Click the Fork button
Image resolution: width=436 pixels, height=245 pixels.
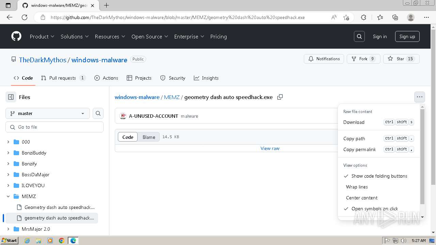tap(363, 59)
